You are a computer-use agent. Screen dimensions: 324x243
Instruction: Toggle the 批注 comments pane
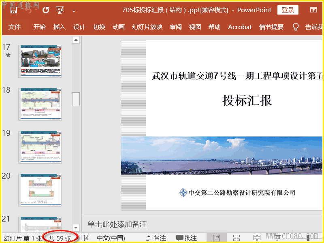186,238
